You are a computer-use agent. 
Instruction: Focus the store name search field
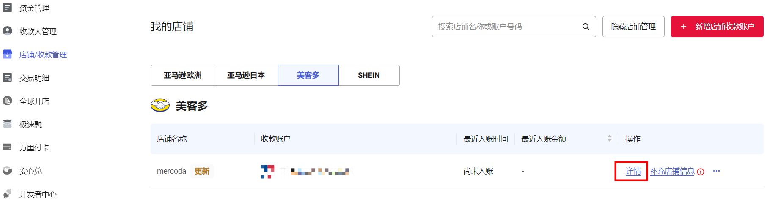coord(506,27)
